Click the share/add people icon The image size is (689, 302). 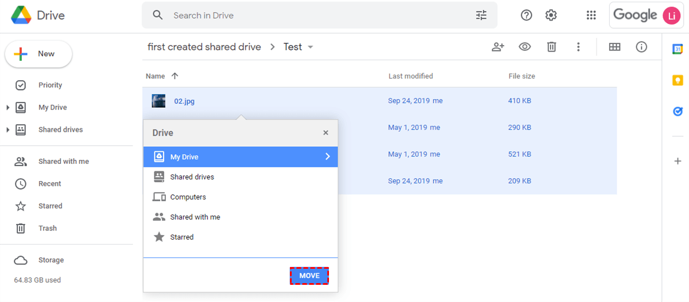[x=498, y=47]
